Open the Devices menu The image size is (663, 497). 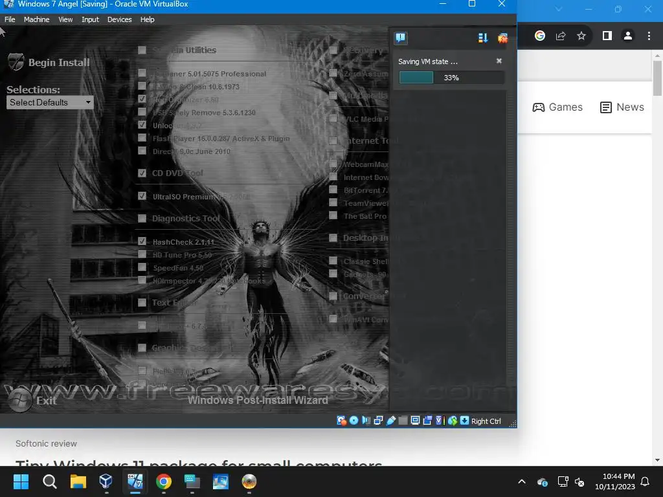tap(119, 19)
